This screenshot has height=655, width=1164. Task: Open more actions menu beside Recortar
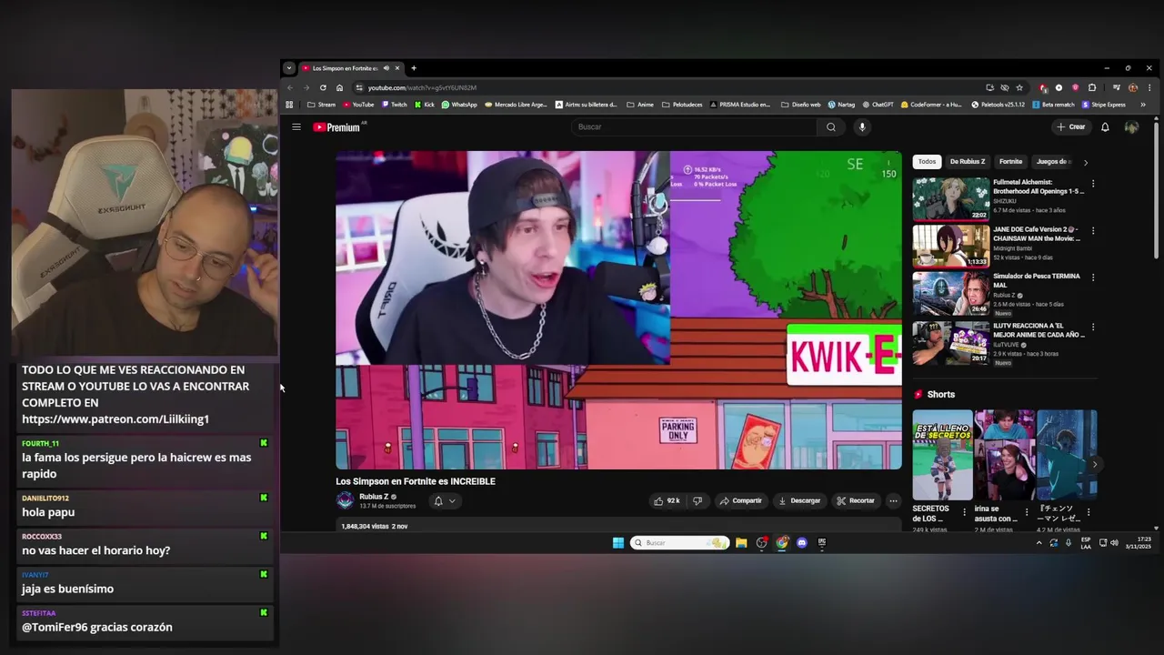893,500
